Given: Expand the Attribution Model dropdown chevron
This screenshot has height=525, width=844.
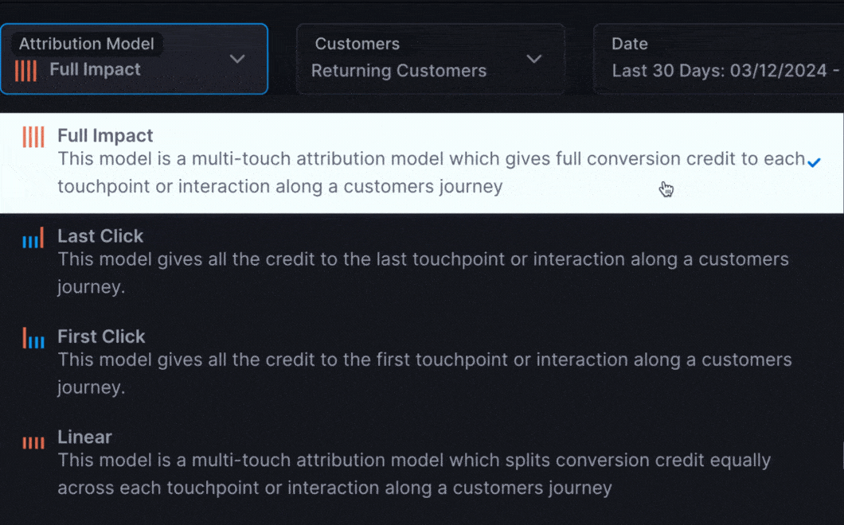Looking at the screenshot, I should (x=237, y=59).
